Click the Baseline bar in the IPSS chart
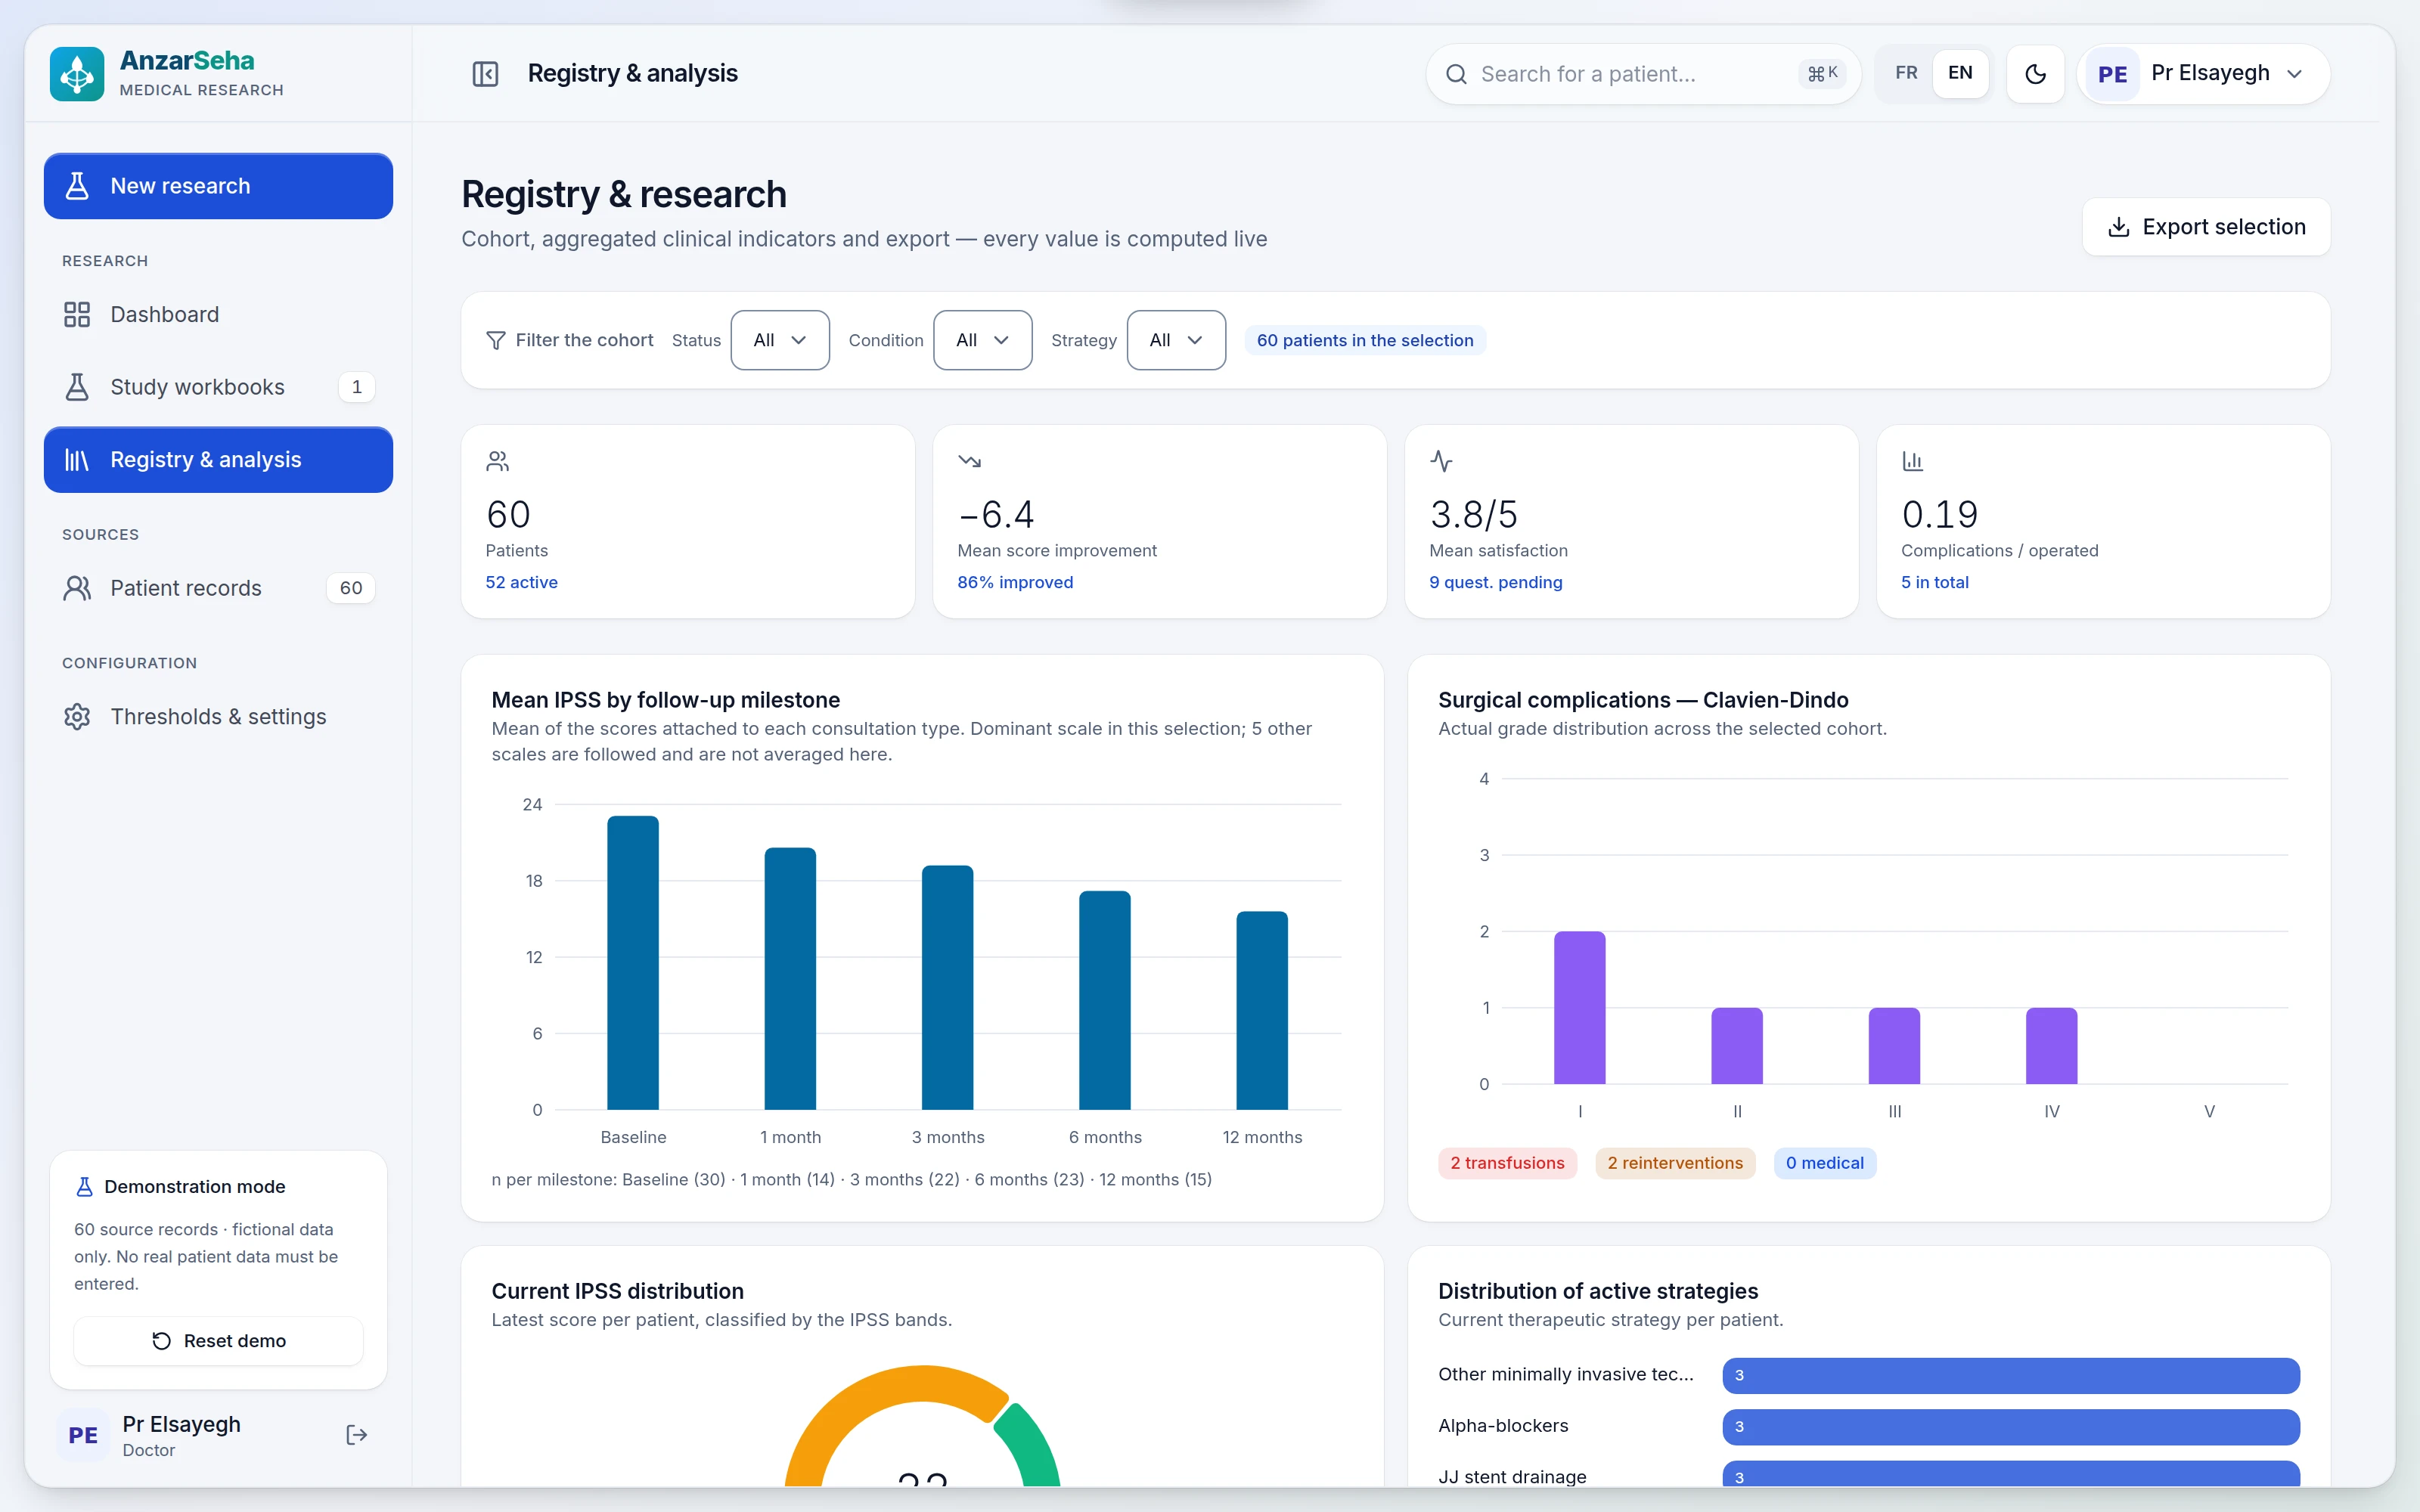The height and width of the screenshot is (1512, 2420). pos(633,963)
